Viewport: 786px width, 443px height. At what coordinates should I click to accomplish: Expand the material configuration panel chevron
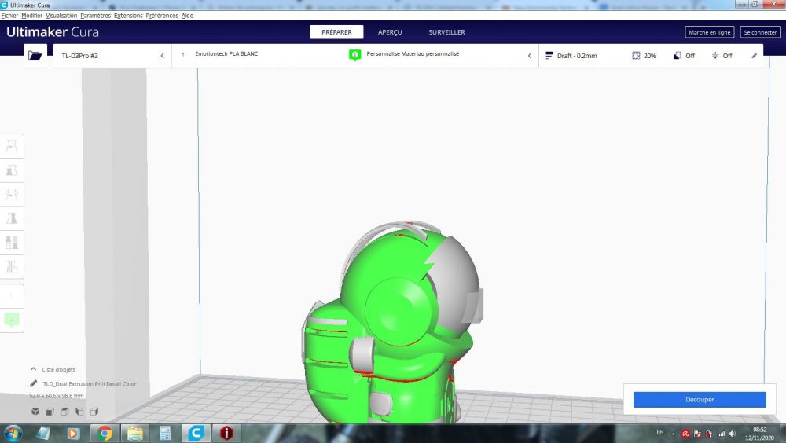tap(529, 56)
